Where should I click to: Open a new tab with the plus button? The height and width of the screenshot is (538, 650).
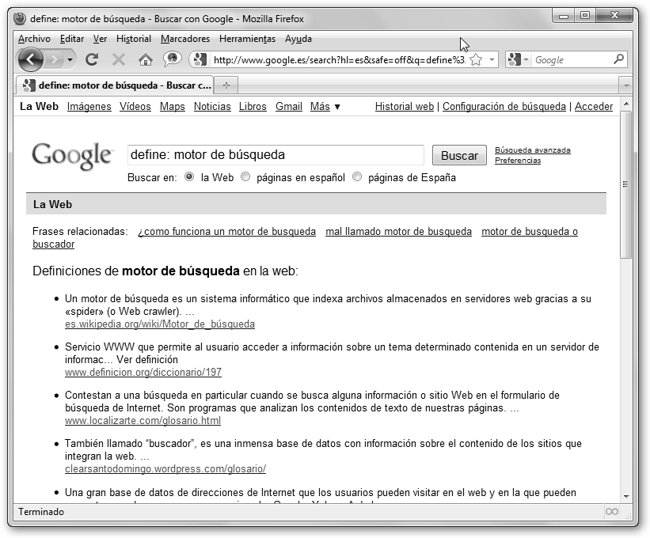[x=226, y=85]
